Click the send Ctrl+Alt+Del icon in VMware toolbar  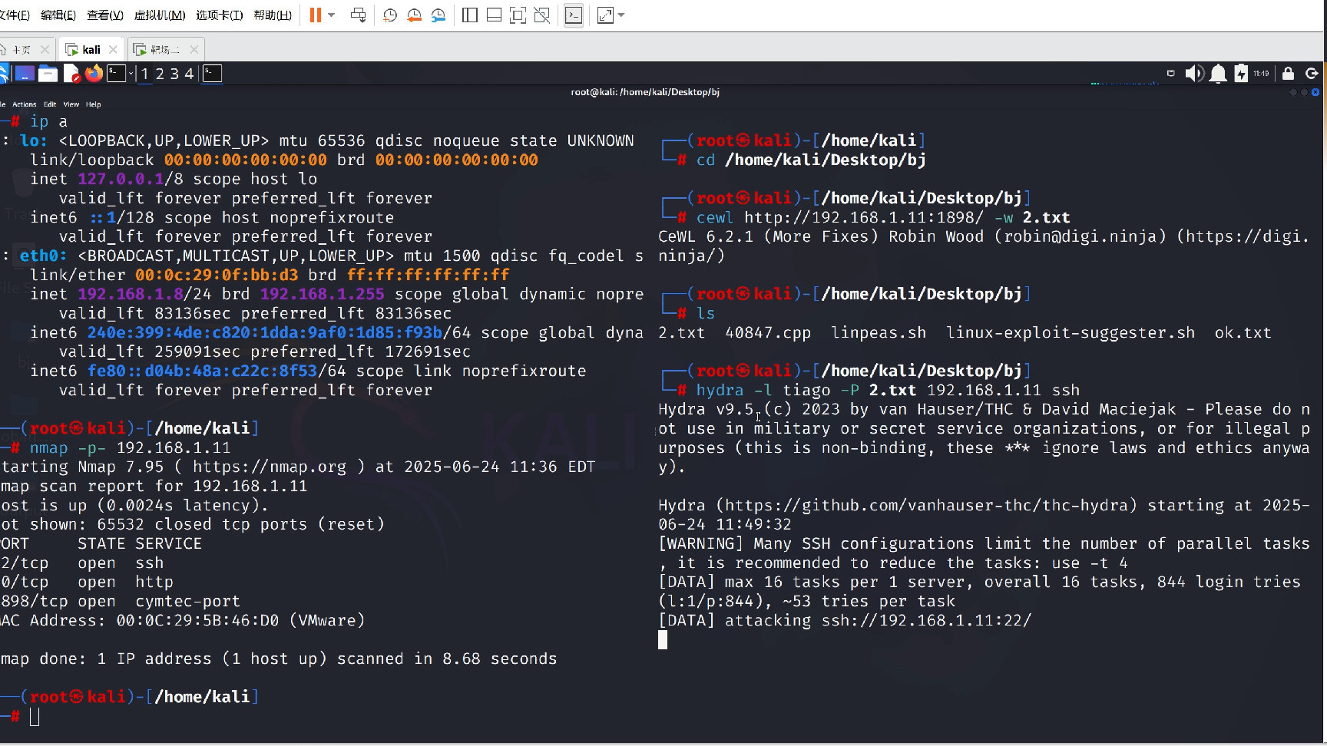coord(358,15)
